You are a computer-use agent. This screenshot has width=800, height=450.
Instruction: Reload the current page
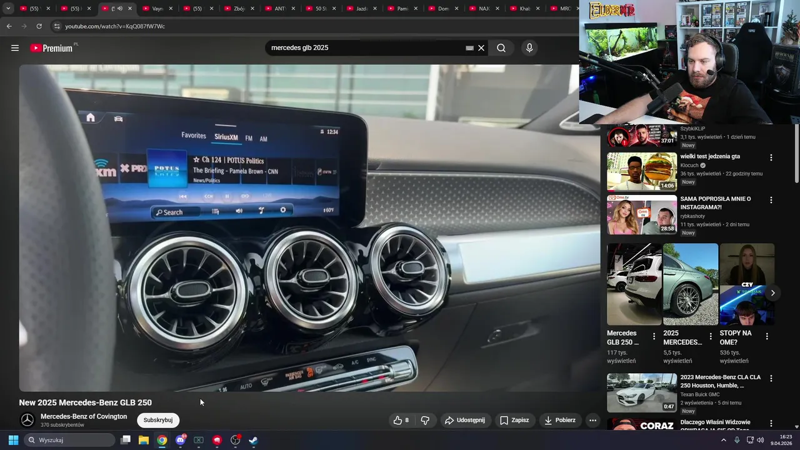click(39, 26)
